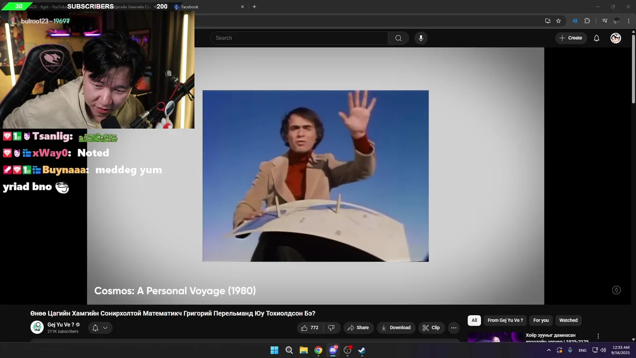Image resolution: width=636 pixels, height=358 pixels.
Task: Create a Clip of the video
Action: pyautogui.click(x=431, y=328)
